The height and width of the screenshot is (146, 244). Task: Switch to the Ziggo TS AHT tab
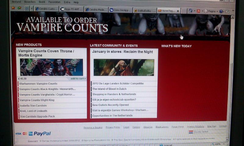point(72,9)
